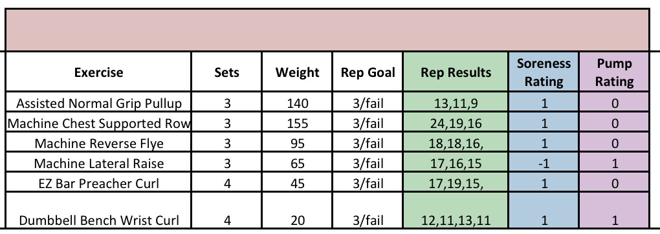Click the Dumbbell Bench Wrist Curl cell
Viewport: 660px width, 234px height.
pos(98,211)
